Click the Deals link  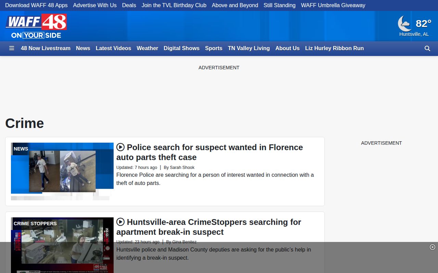tap(129, 5)
